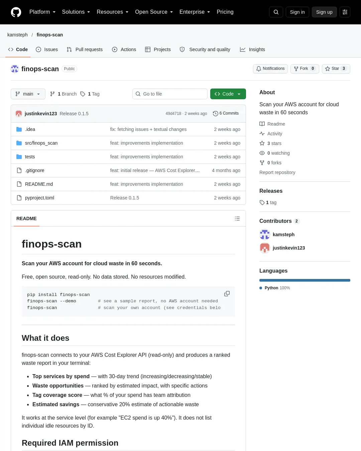Open the 6 Commits link
This screenshot has width=361, height=451.
pos(226,114)
